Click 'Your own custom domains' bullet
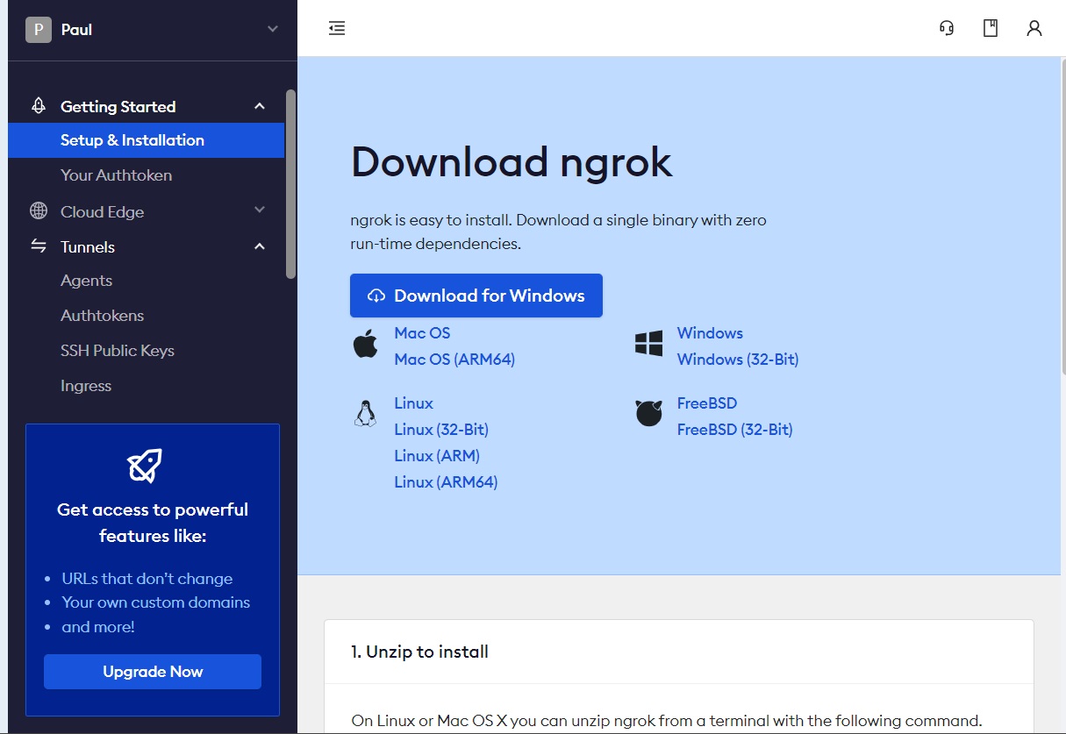Screen dimensions: 1066x734 156,602
